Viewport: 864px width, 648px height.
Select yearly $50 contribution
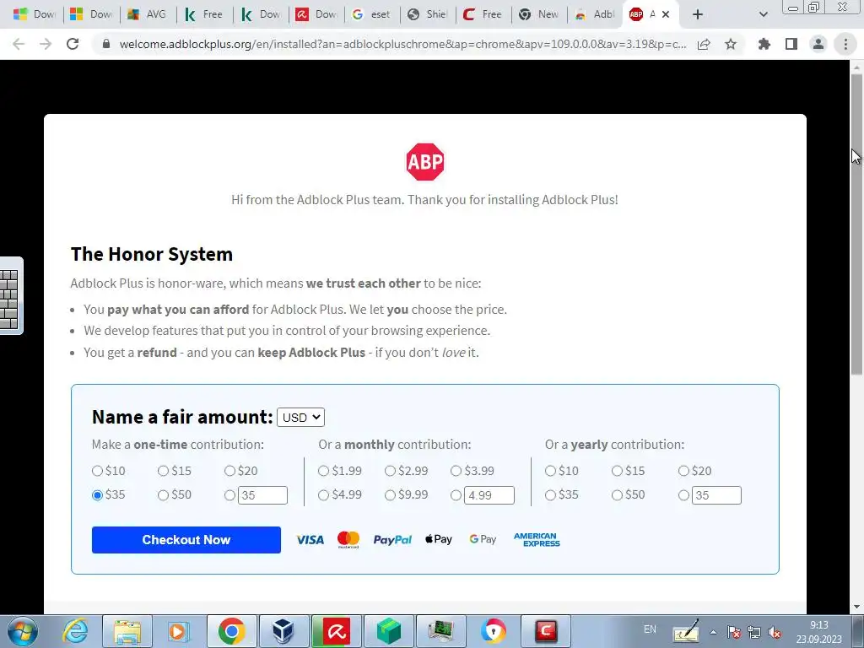click(x=617, y=494)
